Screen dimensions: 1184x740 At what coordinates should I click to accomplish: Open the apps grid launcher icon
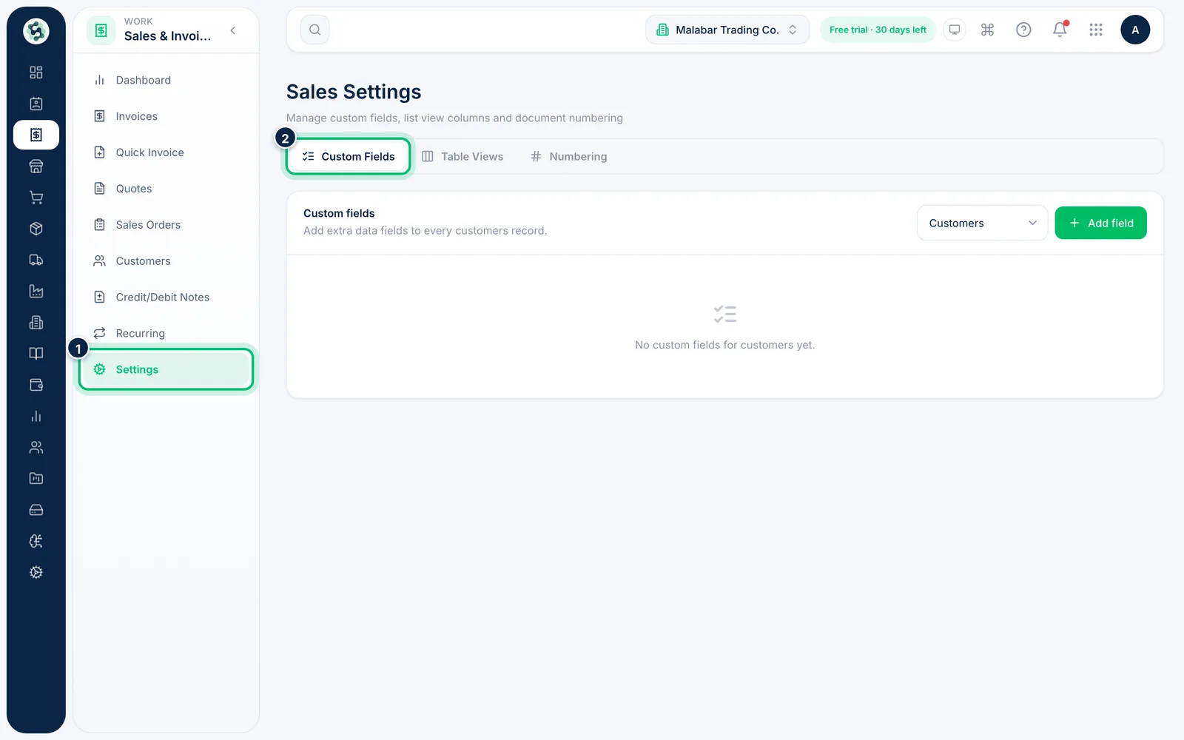coord(1096,30)
